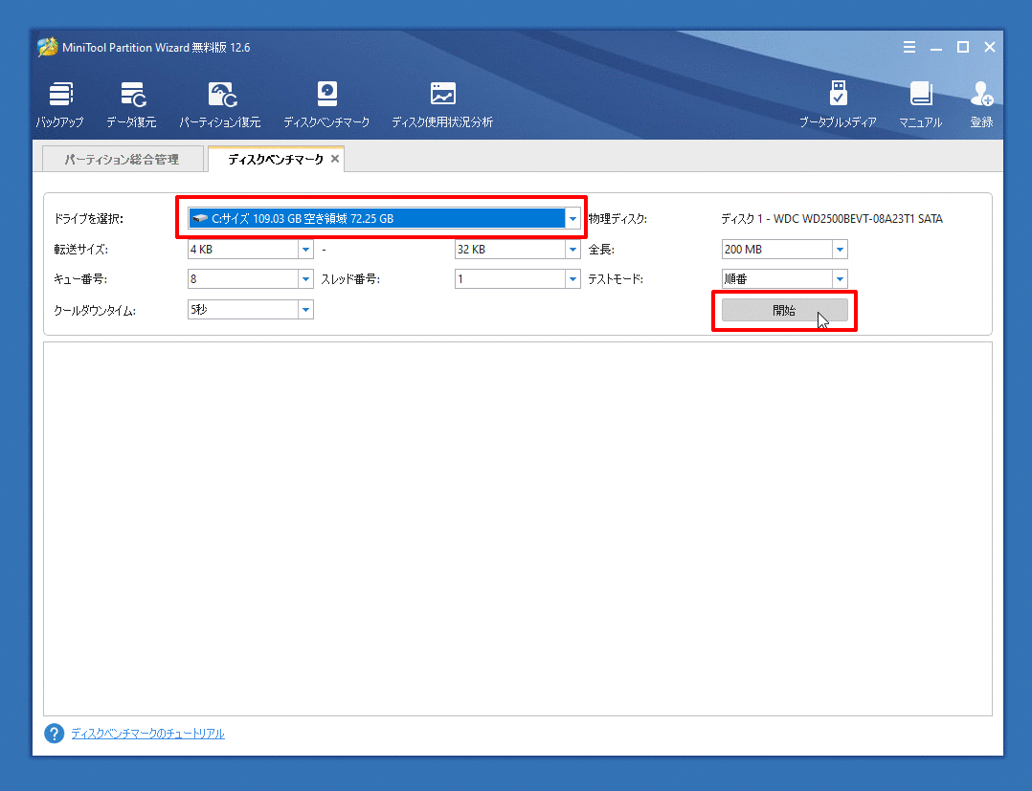Image resolution: width=1032 pixels, height=791 pixels.
Task: Open the 4 KB transfer size dropdown
Action: tap(305, 250)
